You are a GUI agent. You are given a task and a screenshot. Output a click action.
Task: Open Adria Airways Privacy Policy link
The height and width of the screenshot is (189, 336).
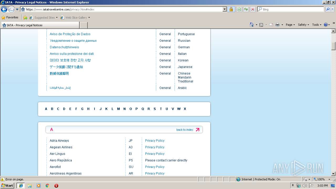pyautogui.click(x=155, y=141)
